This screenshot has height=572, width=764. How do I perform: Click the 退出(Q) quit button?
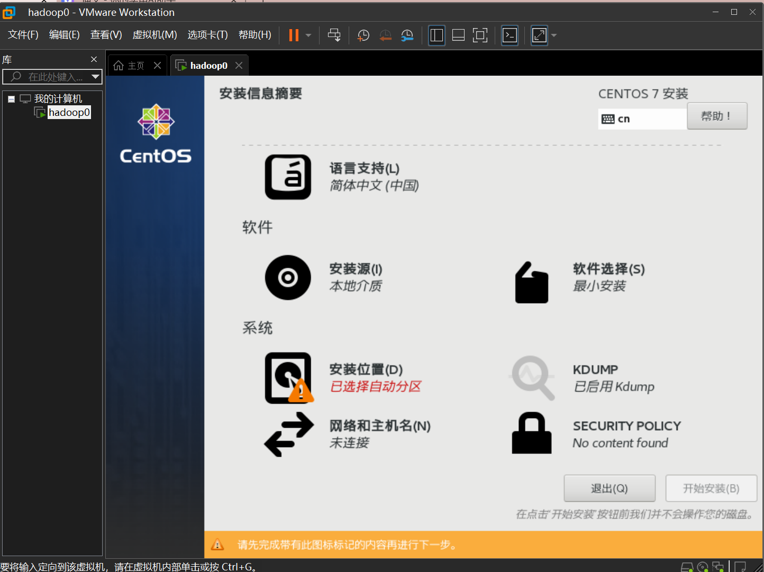coord(610,488)
